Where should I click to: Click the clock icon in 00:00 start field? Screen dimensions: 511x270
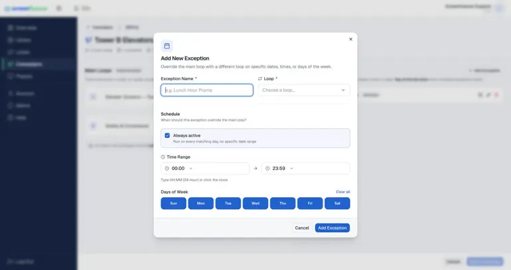[x=167, y=169]
